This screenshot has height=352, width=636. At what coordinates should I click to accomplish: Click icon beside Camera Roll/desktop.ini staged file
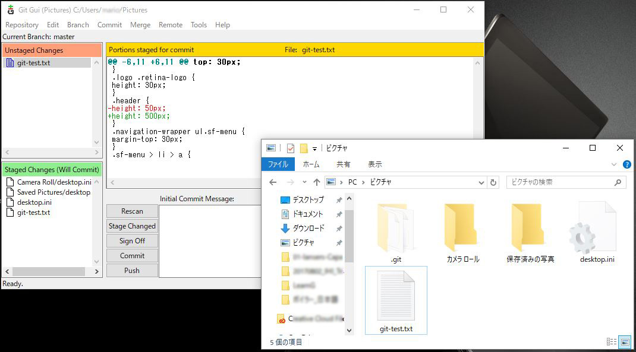[x=10, y=182]
